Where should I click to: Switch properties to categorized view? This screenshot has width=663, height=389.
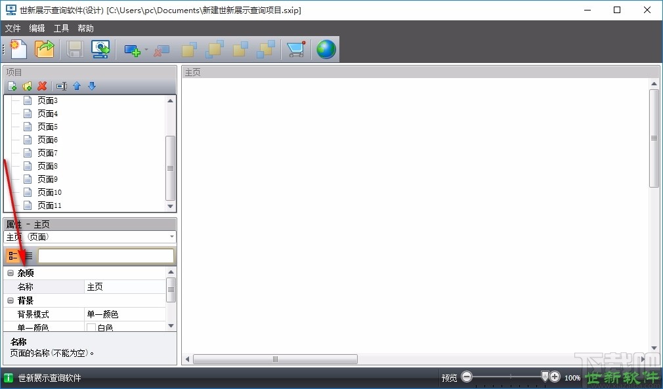coord(12,256)
